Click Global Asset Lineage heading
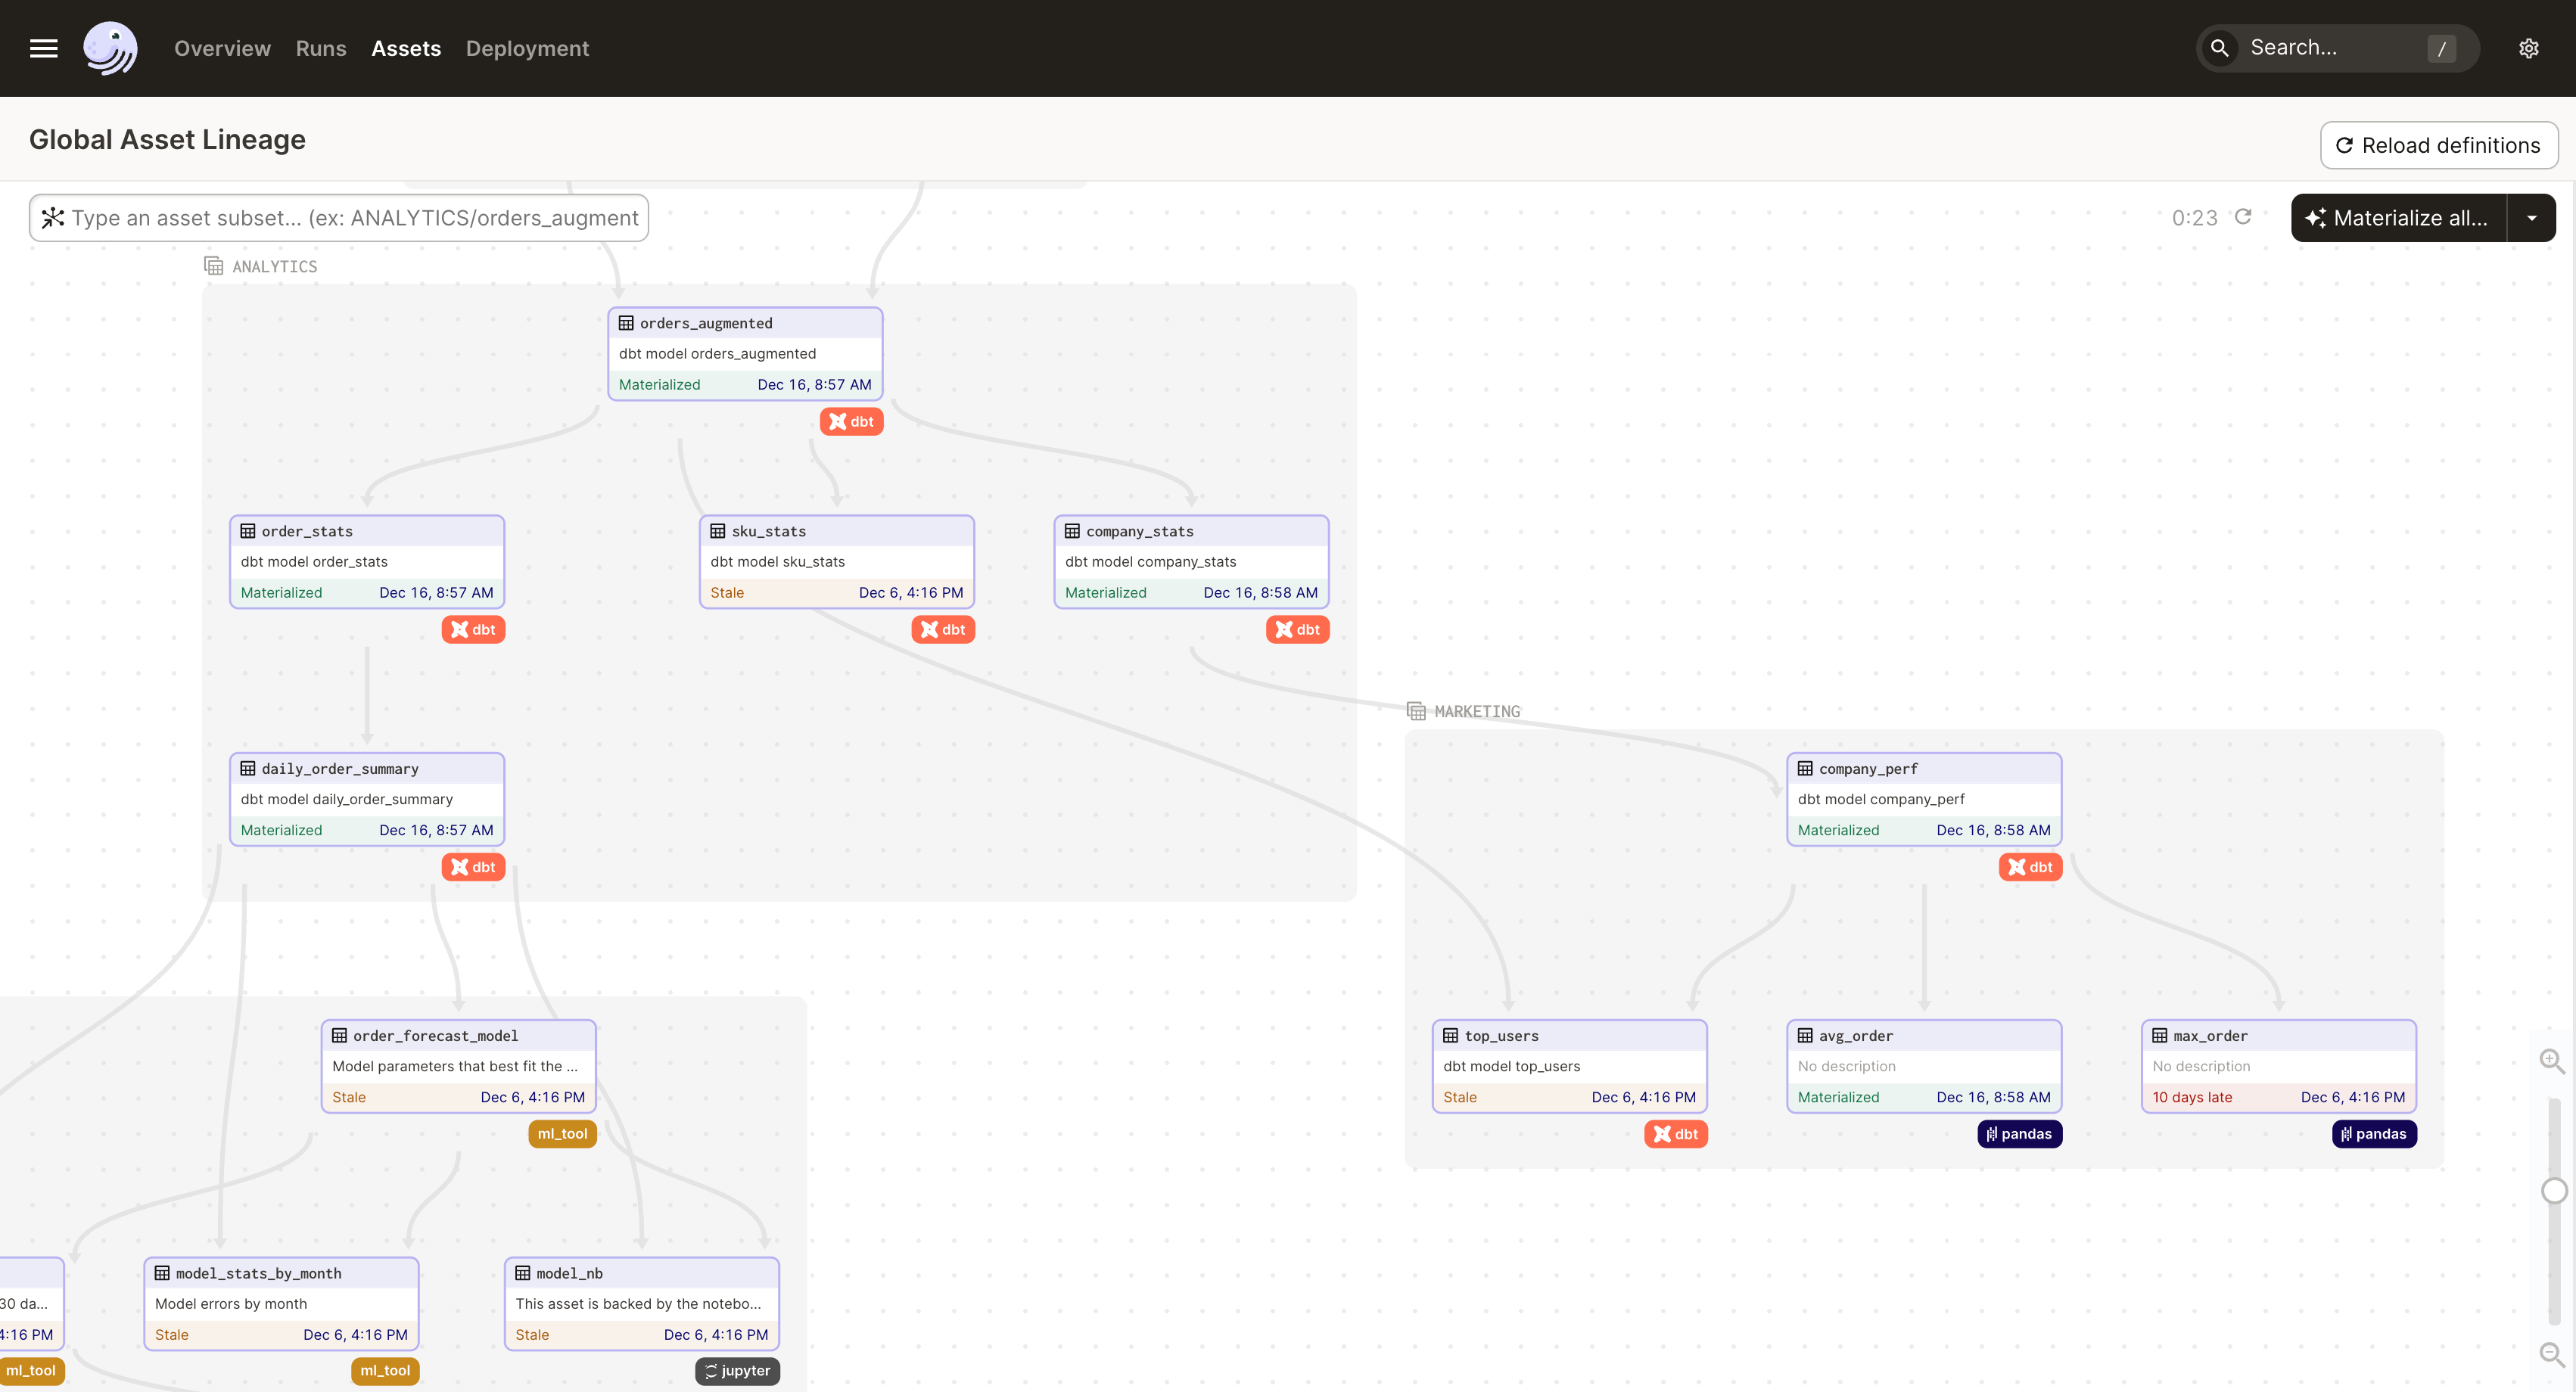Image resolution: width=2576 pixels, height=1392 pixels. coord(167,140)
